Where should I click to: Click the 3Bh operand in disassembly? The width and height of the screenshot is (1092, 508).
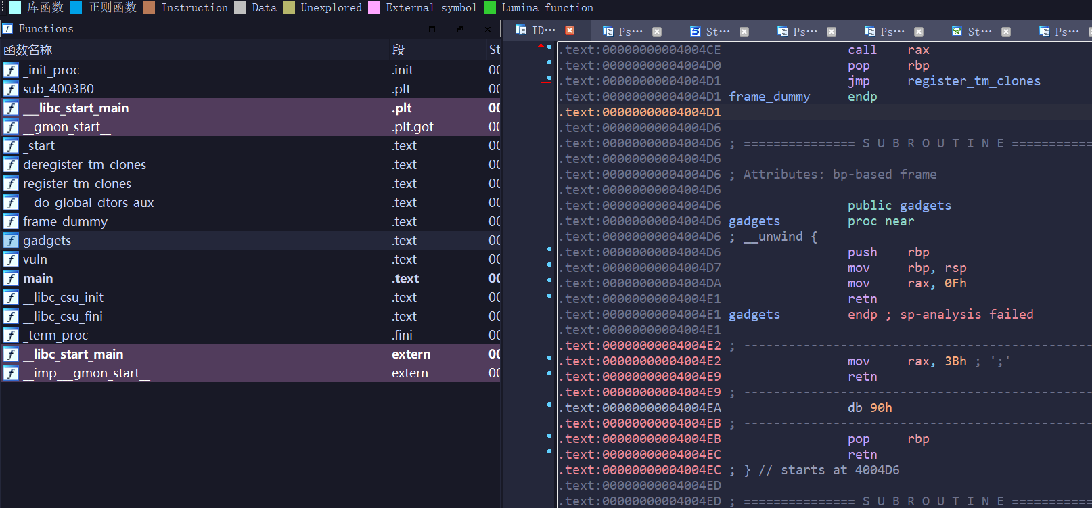[955, 361]
